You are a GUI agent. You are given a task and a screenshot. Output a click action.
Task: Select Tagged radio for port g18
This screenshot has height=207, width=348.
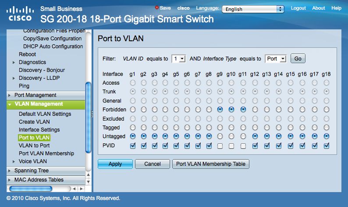(x=326, y=128)
